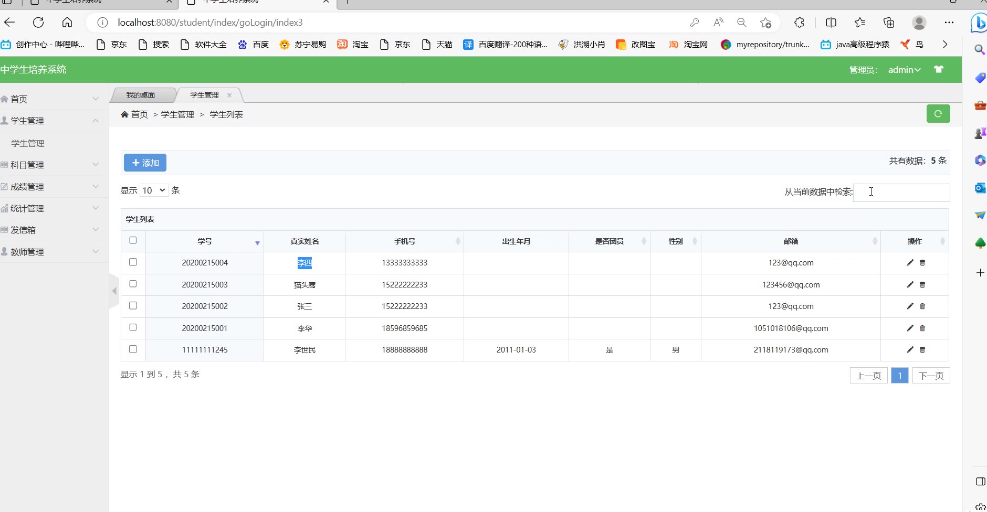Delete student 李华 with trash icon
Image resolution: width=987 pixels, height=512 pixels.
pos(922,328)
